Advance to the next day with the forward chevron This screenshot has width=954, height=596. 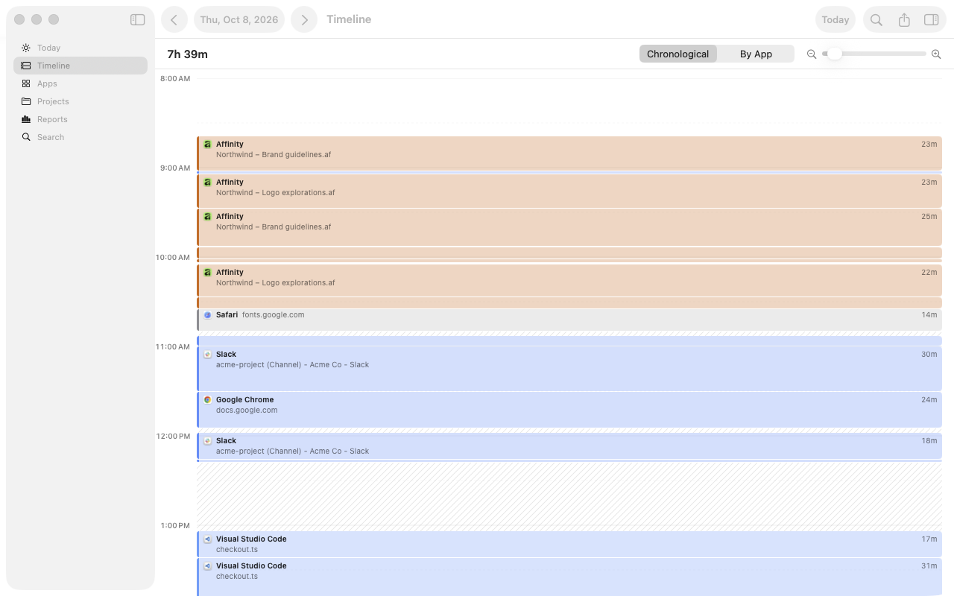304,20
